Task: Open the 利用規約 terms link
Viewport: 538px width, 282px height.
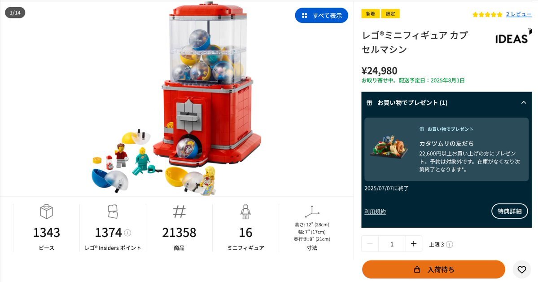Action: pyautogui.click(x=375, y=211)
